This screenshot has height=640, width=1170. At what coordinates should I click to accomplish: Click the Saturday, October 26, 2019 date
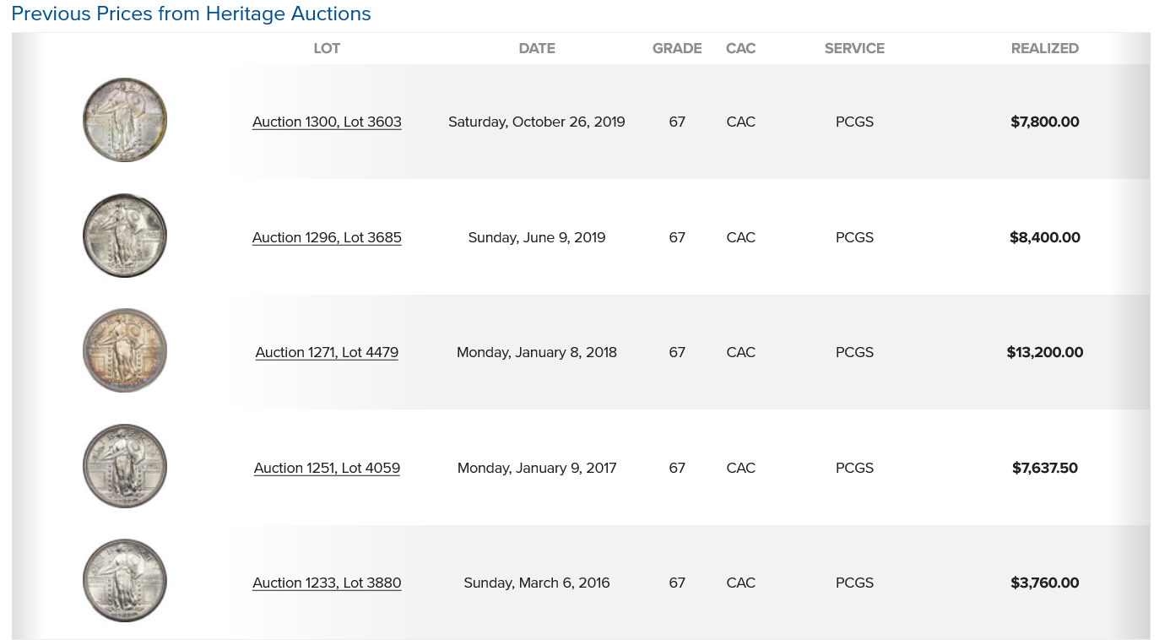click(x=537, y=122)
